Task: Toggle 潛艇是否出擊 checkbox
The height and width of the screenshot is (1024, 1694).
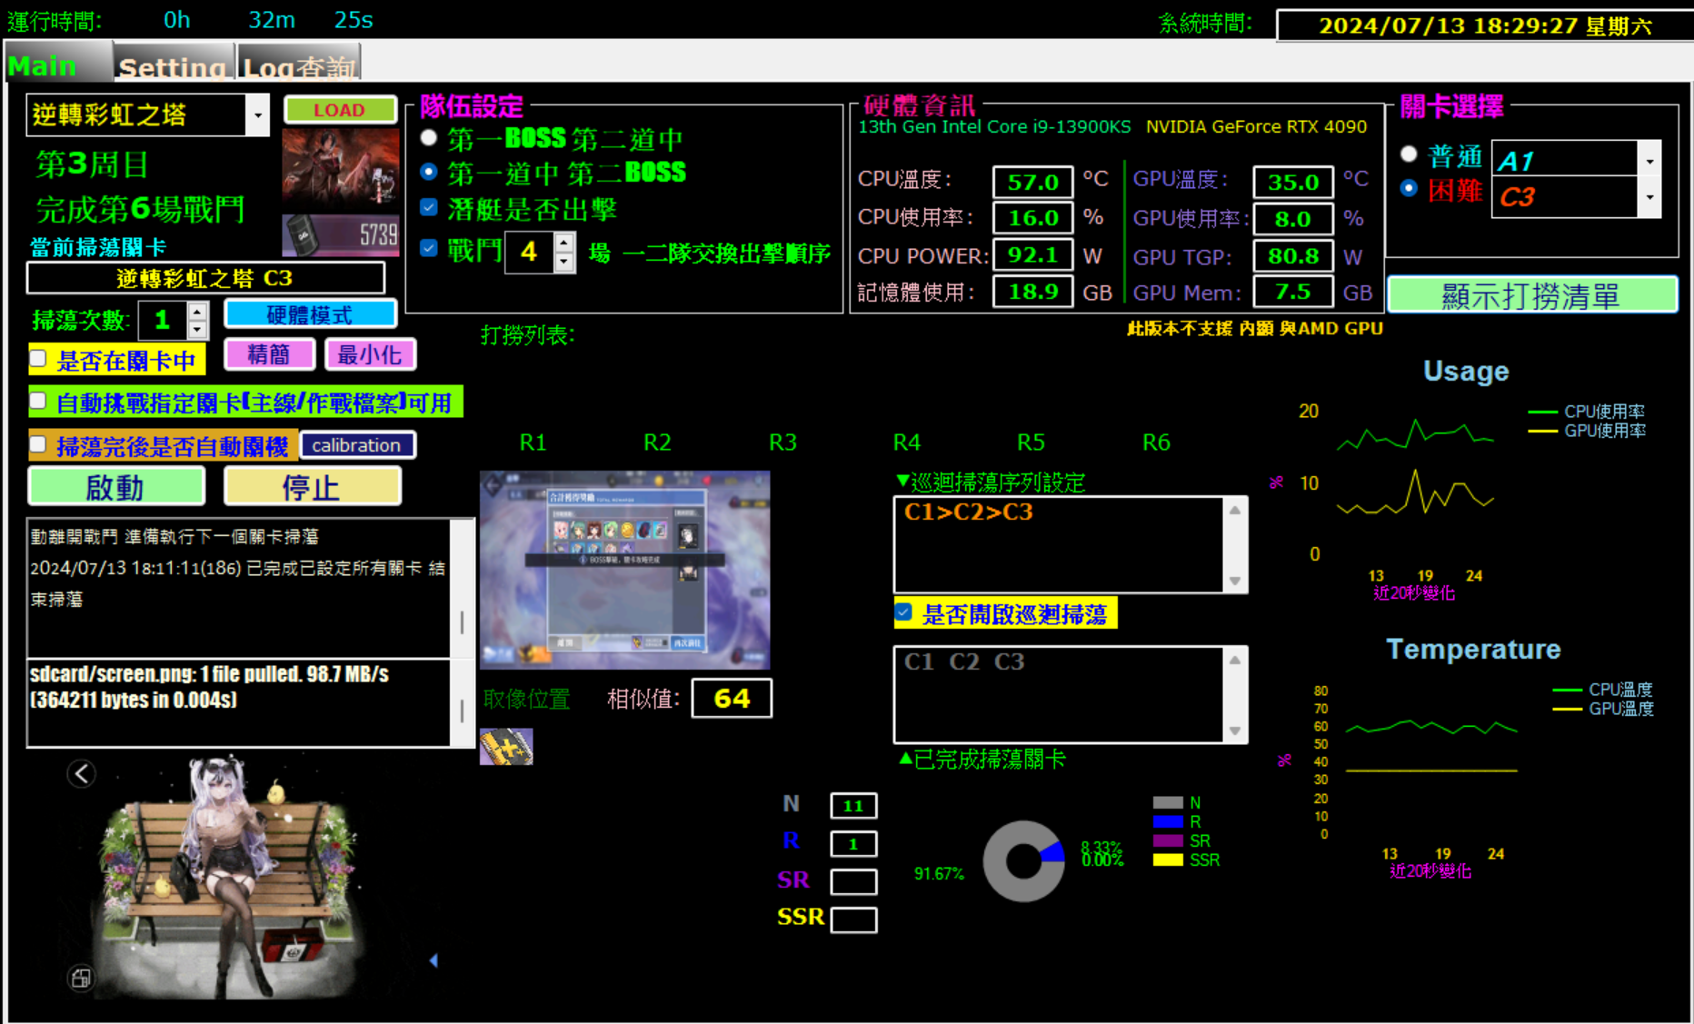Action: pyautogui.click(x=429, y=208)
